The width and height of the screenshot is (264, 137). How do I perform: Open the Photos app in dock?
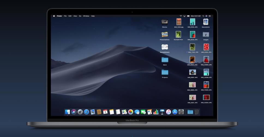[x=131, y=112]
